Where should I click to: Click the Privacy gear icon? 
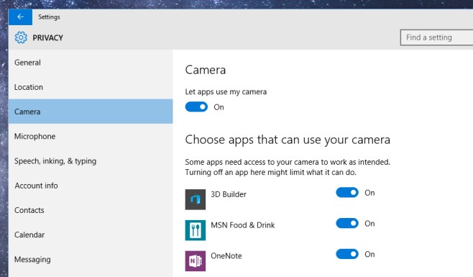tap(21, 37)
